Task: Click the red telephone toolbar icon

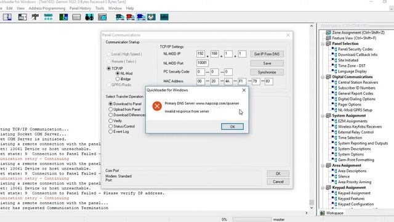Action: [x=131, y=17]
